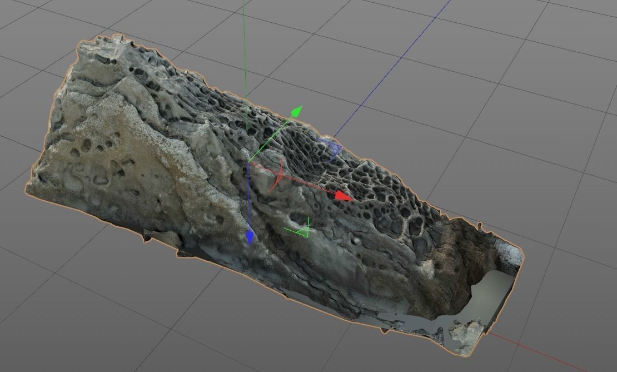The image size is (617, 372).
Task: Click the blue rotation handle near the rock edge
Action: (331, 148)
